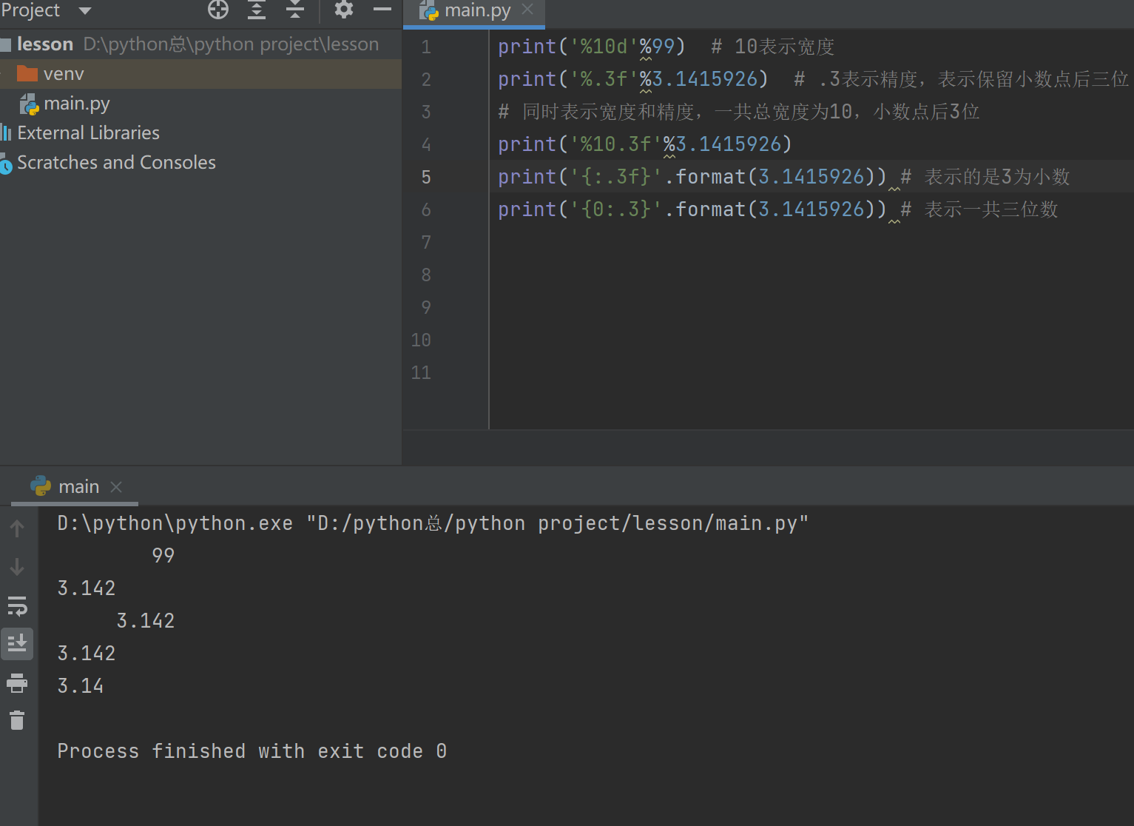Viewport: 1134px width, 826px height.
Task: Select the main run tab
Action: coord(74,487)
